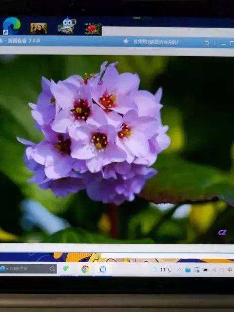Switch to the blue circular taskbar app

(103, 269)
